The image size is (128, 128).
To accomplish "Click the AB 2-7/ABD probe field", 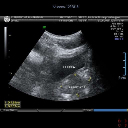I will point(66,17).
